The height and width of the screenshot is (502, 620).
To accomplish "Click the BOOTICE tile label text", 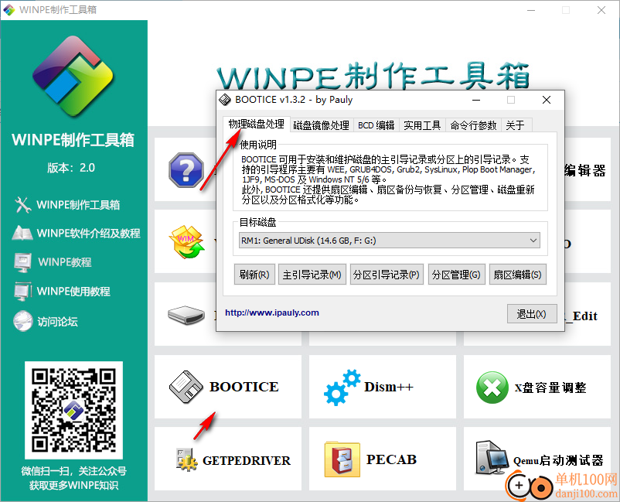I will [x=244, y=387].
